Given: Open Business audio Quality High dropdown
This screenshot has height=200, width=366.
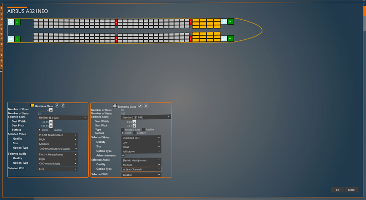Looking at the screenshot, I should point(58,159).
